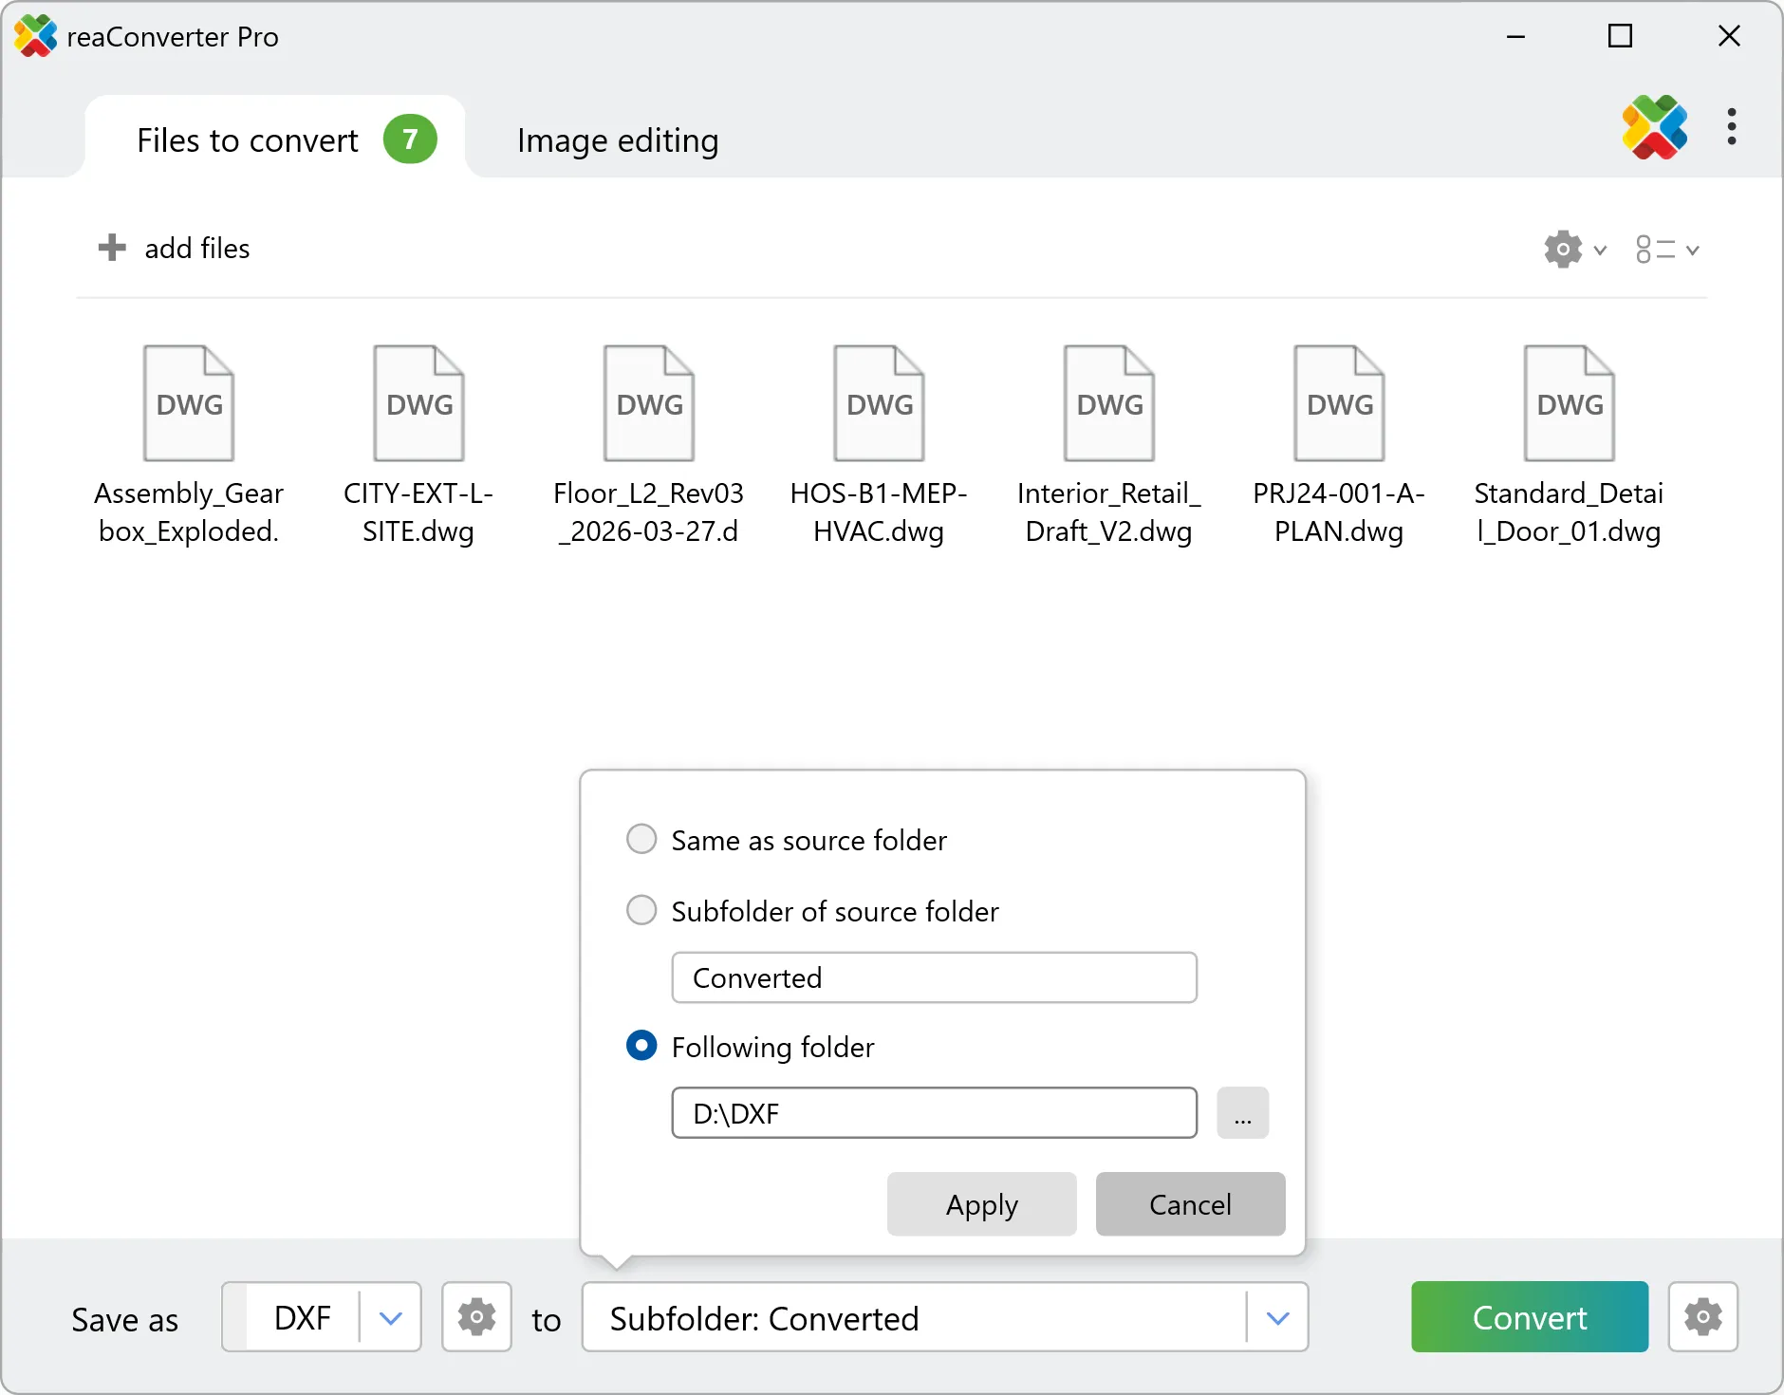Switch to the Image editing tab
This screenshot has height=1395, width=1784.
click(x=617, y=139)
